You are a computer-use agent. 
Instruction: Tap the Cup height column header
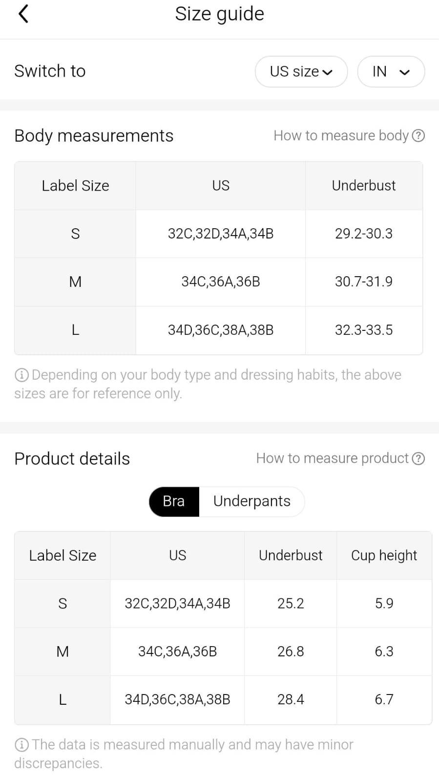click(384, 555)
